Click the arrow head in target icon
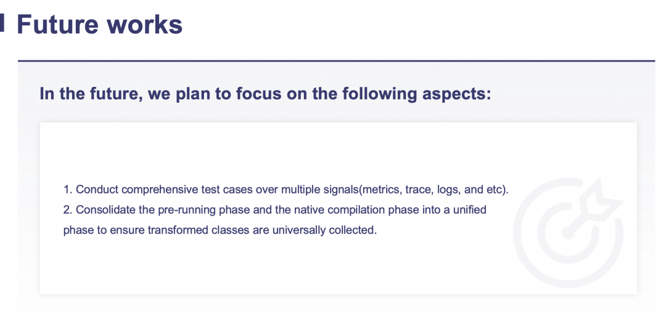666x321 pixels. [600, 198]
